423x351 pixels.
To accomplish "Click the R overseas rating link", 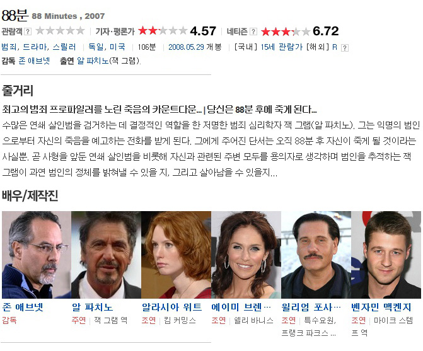I will click(x=335, y=47).
